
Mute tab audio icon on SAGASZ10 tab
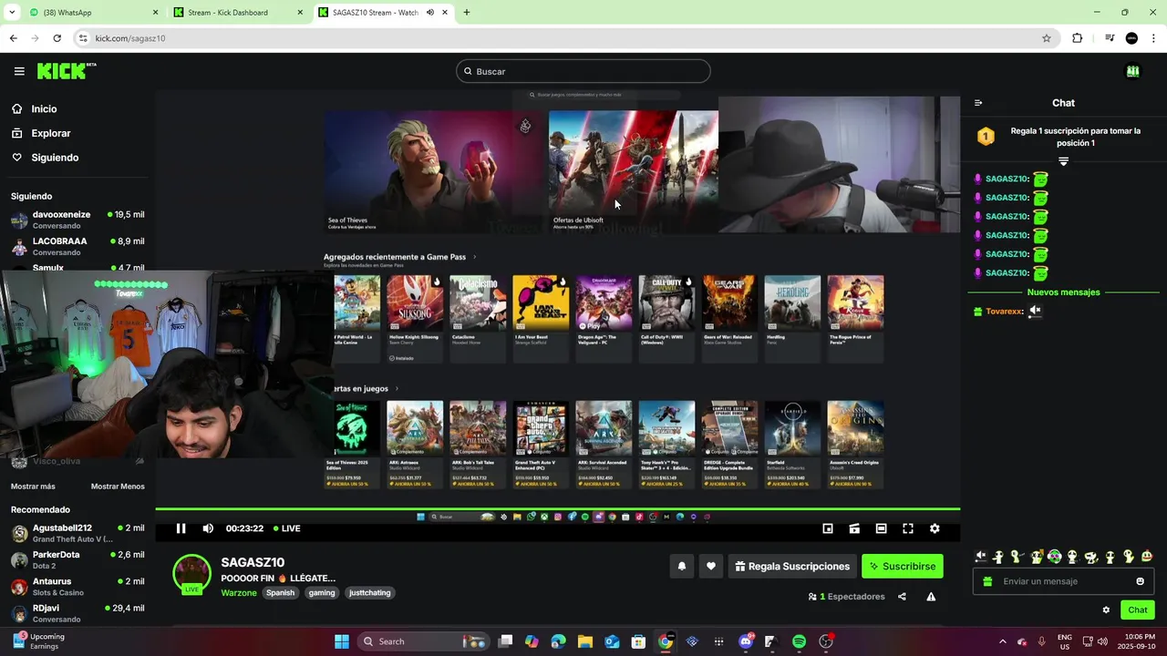430,13
